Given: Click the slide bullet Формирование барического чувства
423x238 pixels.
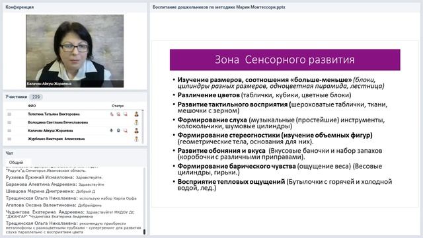Looking at the screenshot, I should [x=280, y=169].
